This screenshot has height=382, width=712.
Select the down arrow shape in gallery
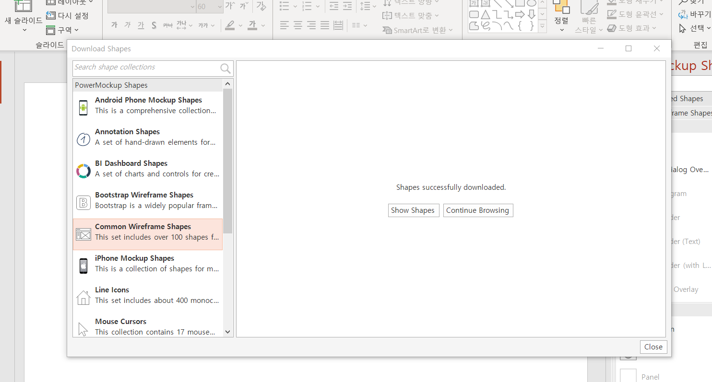pos(531,14)
